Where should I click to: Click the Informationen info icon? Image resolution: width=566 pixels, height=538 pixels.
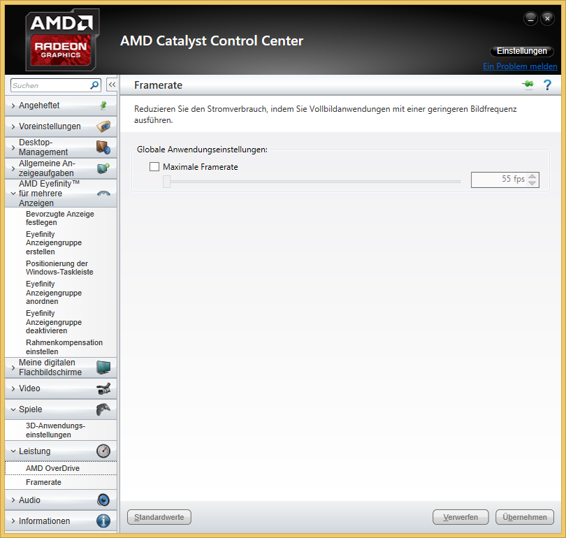(103, 521)
